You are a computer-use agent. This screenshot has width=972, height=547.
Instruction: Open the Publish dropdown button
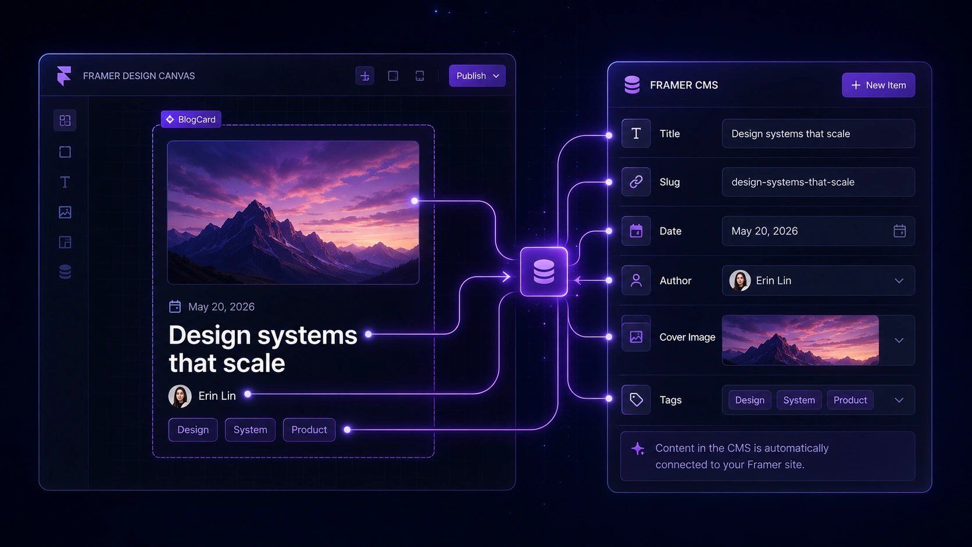click(x=477, y=76)
